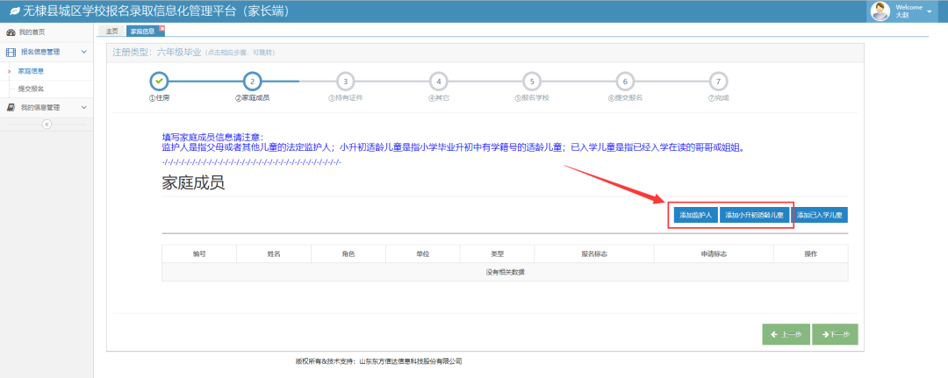Close the 家庭信息 tab with red X

[x=162, y=28]
